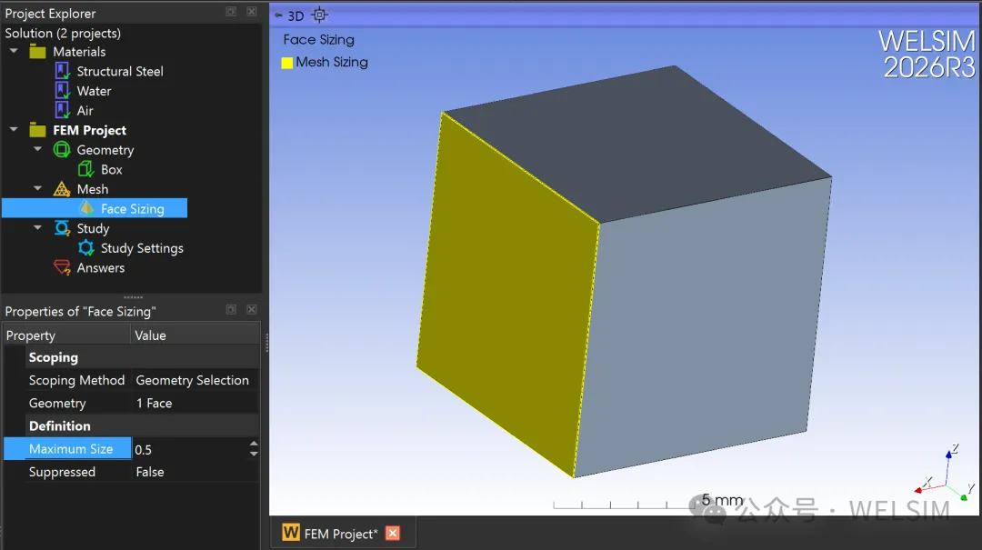Select the Answers tree item
The image size is (982, 550).
pyautogui.click(x=101, y=267)
